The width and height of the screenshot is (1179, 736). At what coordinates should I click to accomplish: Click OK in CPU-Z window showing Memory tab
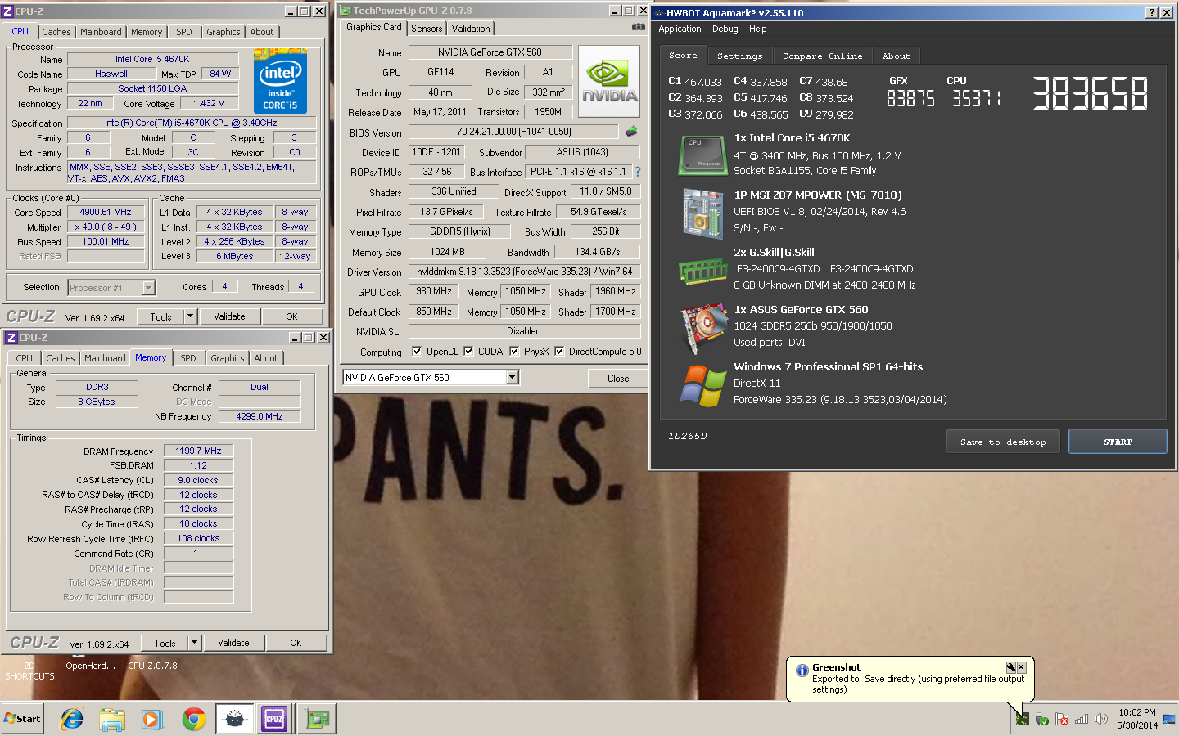[296, 643]
